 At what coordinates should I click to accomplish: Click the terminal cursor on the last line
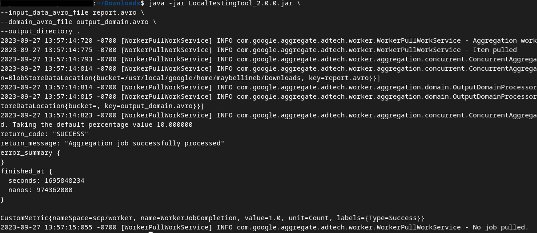click(151, 232)
